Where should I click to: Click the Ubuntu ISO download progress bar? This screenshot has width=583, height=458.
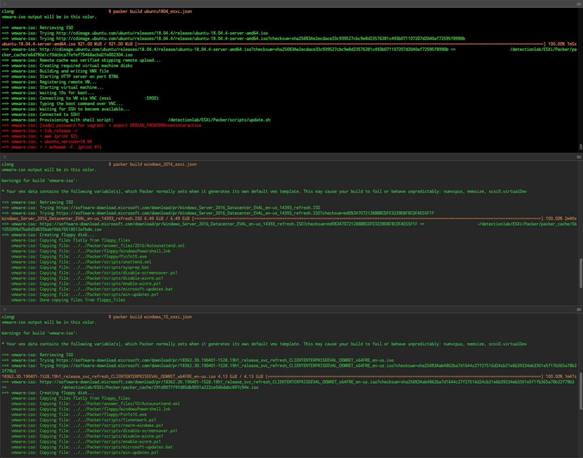tap(340, 44)
